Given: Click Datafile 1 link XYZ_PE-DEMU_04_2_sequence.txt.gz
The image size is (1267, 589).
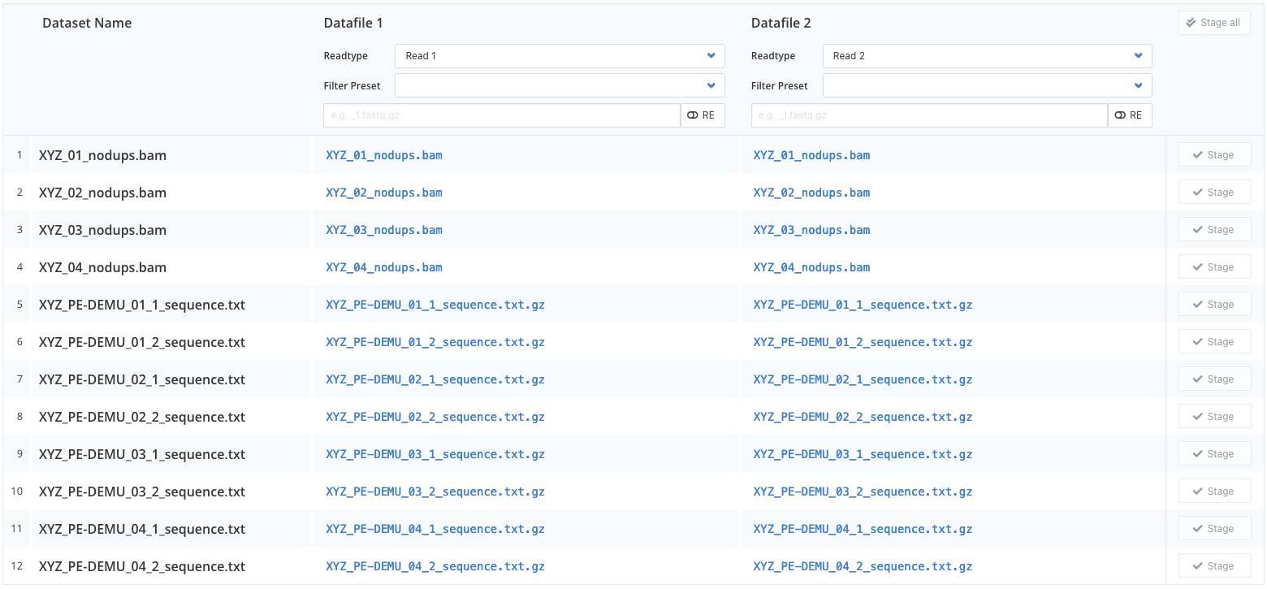Looking at the screenshot, I should [x=435, y=566].
